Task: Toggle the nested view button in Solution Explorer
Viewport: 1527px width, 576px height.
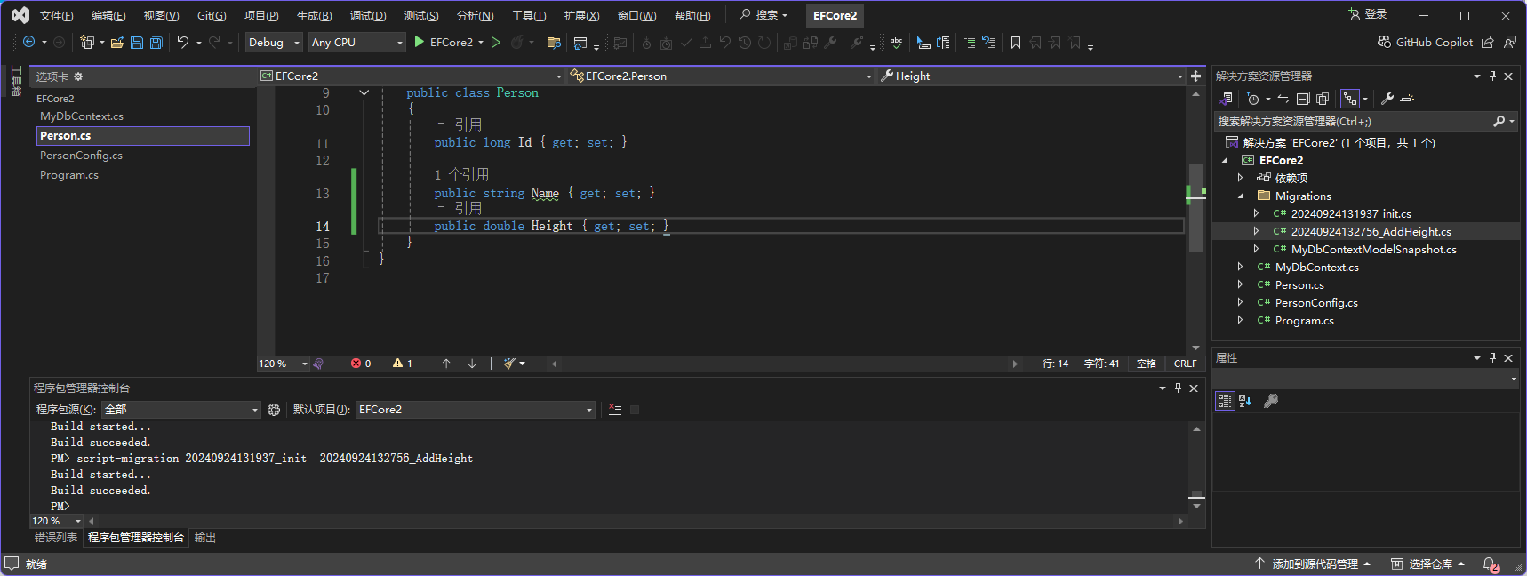Action: click(1350, 99)
